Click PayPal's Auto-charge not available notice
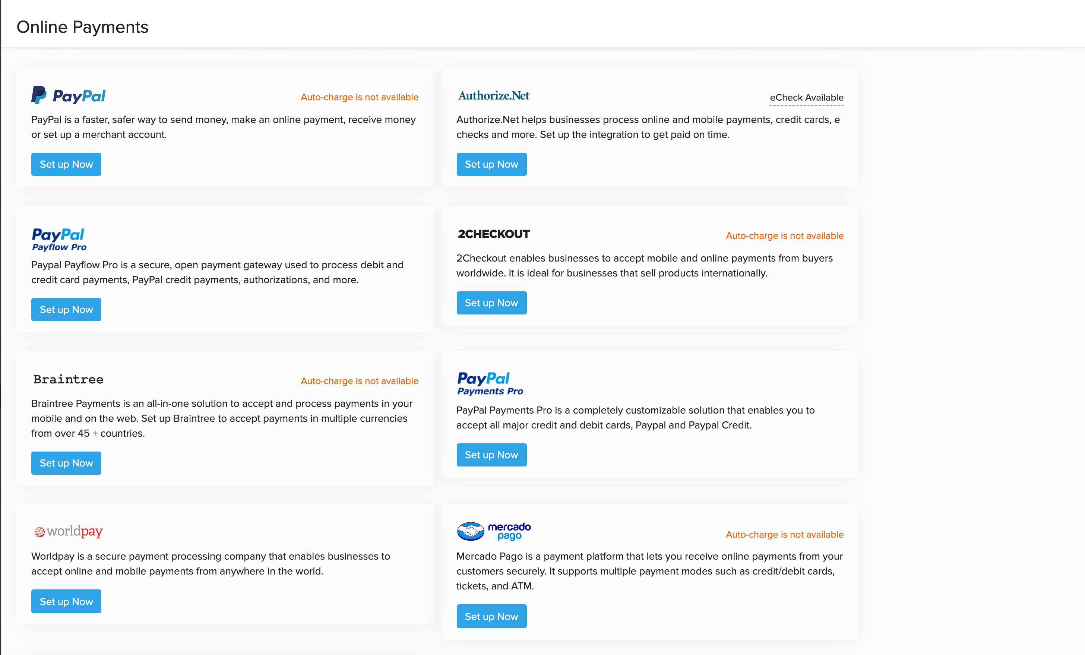Screen dimensions: 1085x655 359,97
